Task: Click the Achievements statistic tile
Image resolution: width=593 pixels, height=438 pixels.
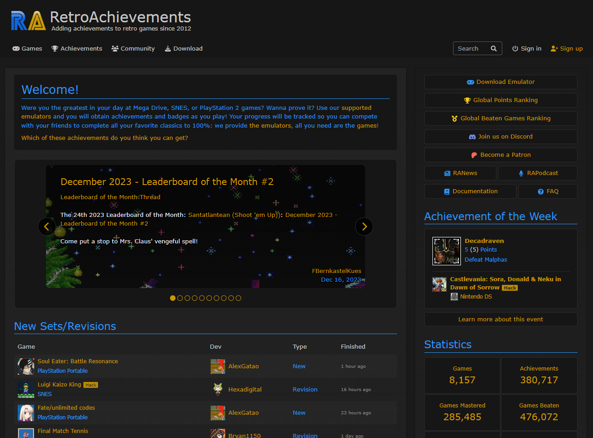Action: click(539, 376)
